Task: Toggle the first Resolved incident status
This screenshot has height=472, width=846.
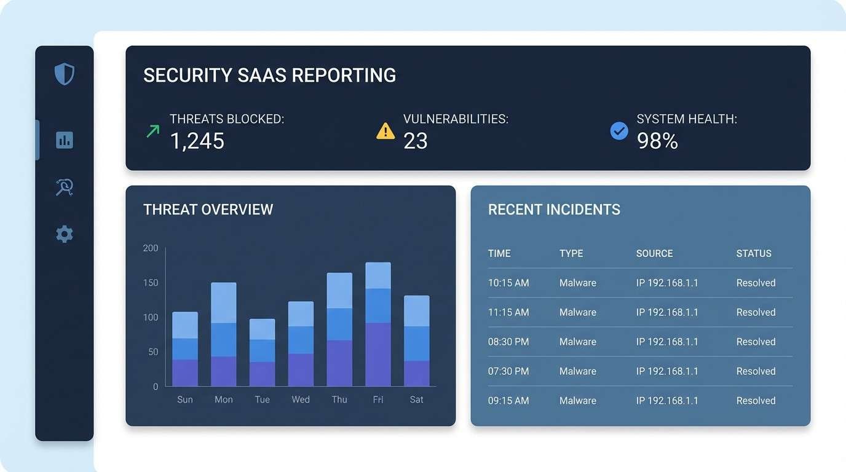Action: [756, 283]
